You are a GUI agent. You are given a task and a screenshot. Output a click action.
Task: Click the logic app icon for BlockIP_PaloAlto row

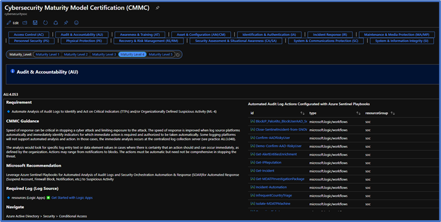click(x=253, y=121)
